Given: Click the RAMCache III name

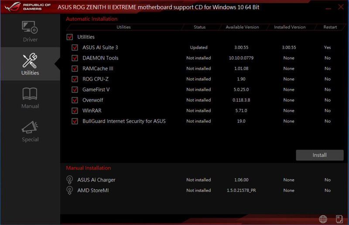Looking at the screenshot, I should coord(98,68).
